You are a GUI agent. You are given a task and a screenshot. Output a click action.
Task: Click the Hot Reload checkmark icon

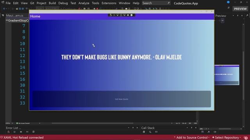click(131, 15)
